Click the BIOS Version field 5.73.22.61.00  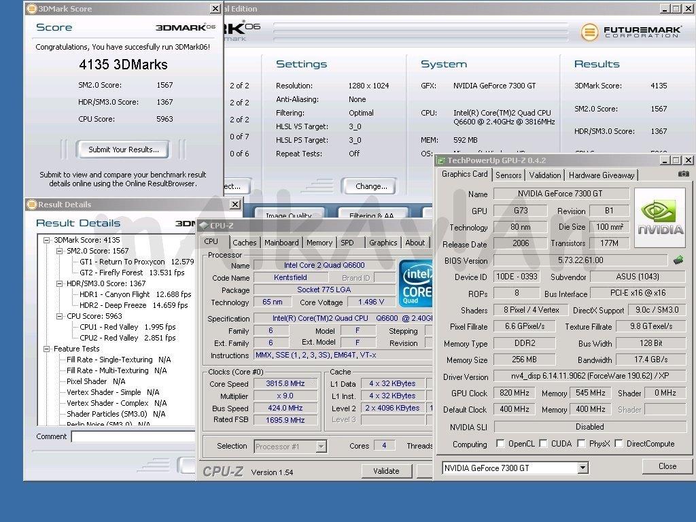pyautogui.click(x=580, y=260)
